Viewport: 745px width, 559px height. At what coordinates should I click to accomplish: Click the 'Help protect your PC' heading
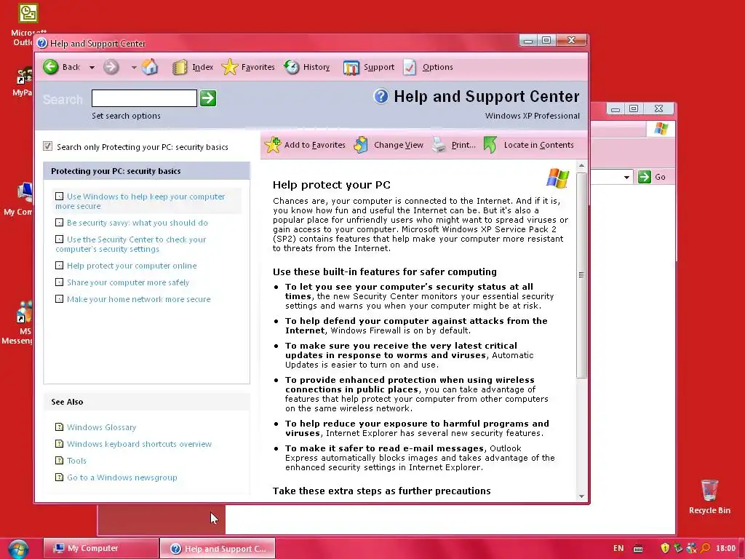click(x=331, y=185)
